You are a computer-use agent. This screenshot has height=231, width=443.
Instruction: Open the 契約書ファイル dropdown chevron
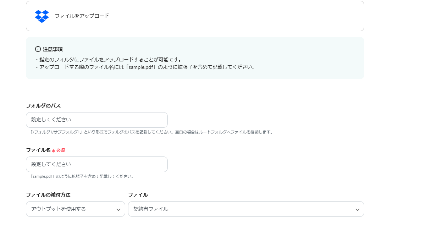[x=358, y=209]
